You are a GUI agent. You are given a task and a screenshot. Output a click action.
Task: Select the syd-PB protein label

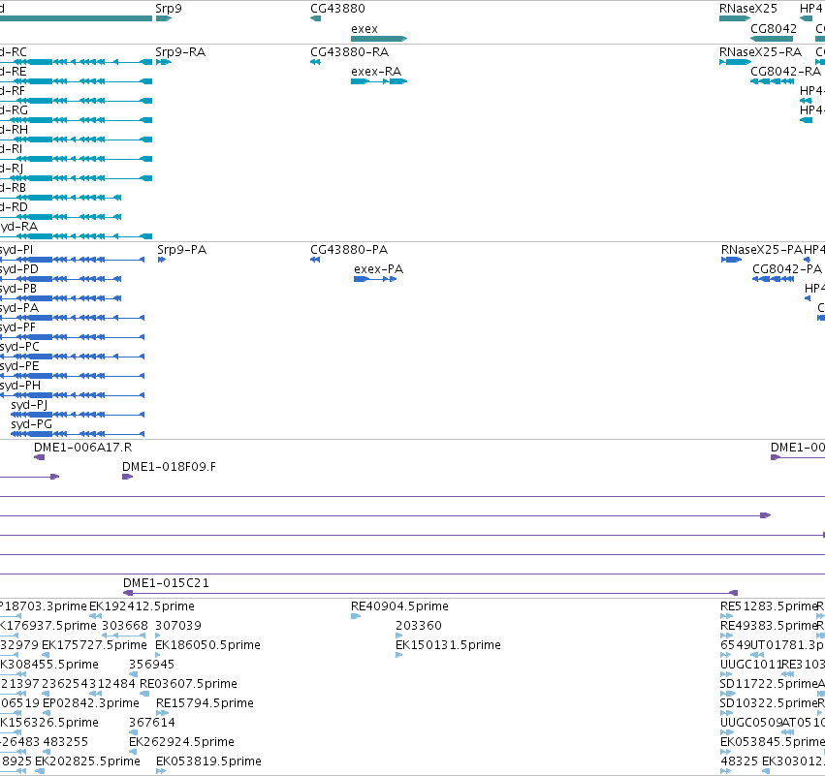click(18, 289)
